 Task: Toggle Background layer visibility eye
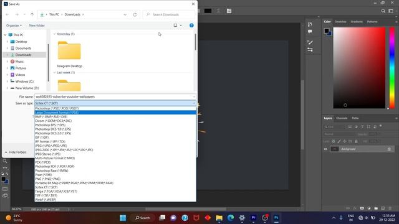point(325,149)
